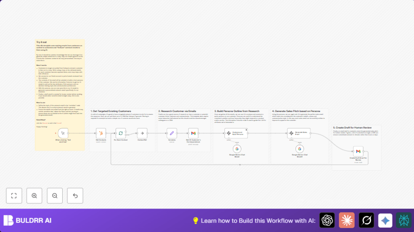Open the Gemini sparkle icon
Image resolution: width=414 pixels, height=232 pixels.
tap(385, 220)
